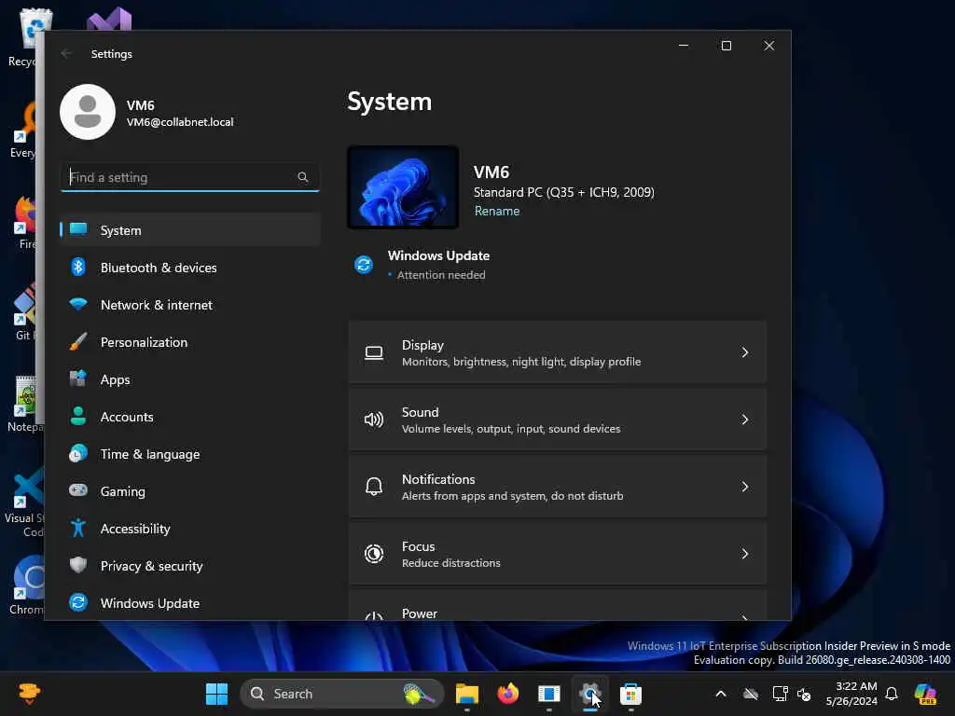Click the muted volume icon in the tray
Screen dimensions: 955x716
pyautogui.click(x=804, y=694)
